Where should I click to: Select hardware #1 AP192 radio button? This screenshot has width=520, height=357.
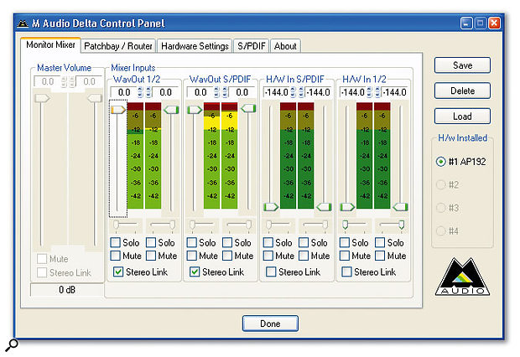pos(440,162)
